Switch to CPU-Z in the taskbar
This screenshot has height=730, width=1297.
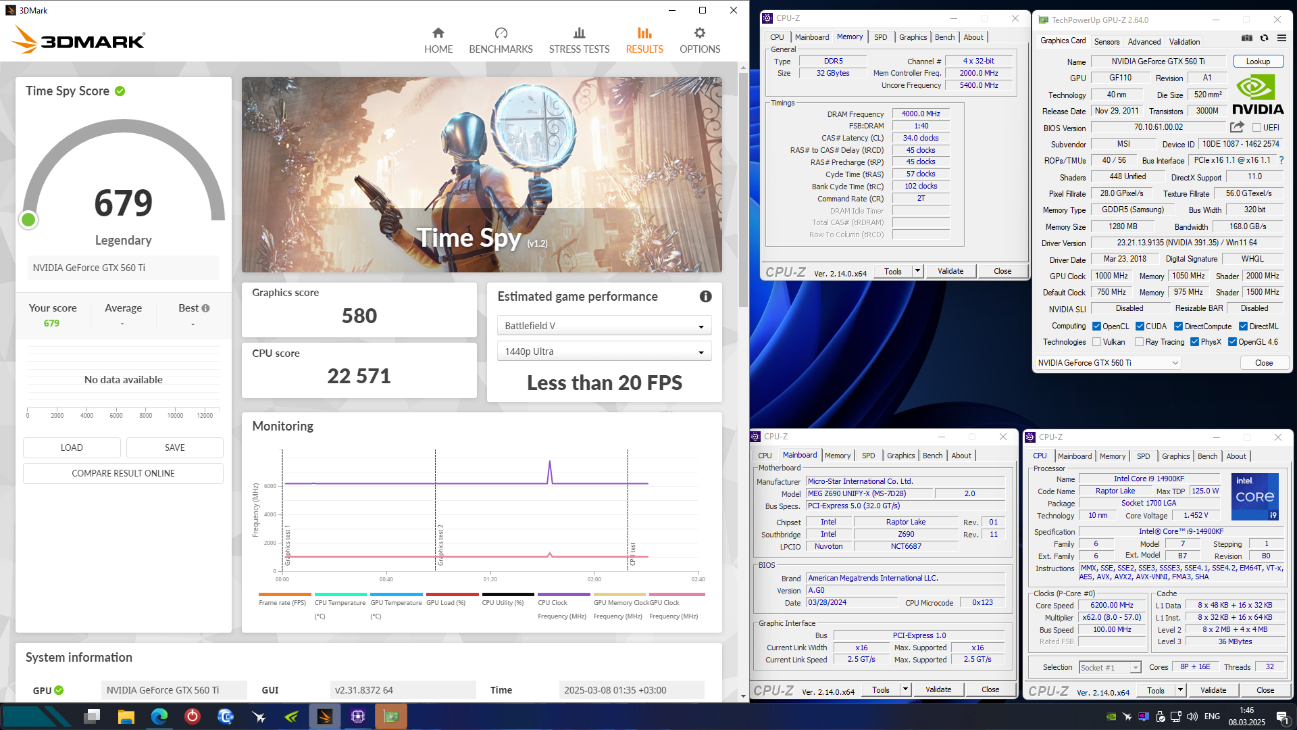[x=358, y=716]
